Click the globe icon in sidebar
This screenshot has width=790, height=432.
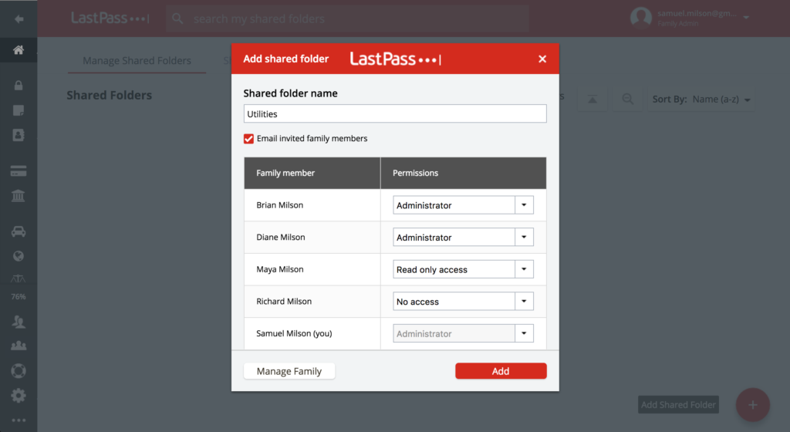19,256
